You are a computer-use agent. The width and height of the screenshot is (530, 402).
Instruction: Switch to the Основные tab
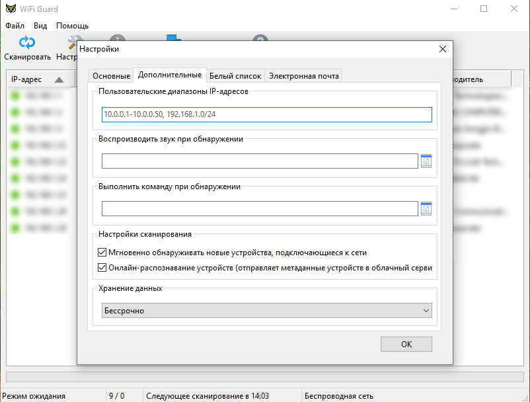click(x=111, y=76)
